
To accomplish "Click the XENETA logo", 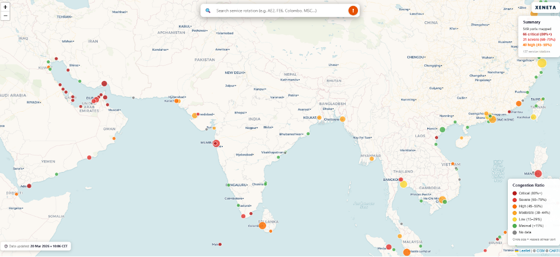I will [x=546, y=8].
